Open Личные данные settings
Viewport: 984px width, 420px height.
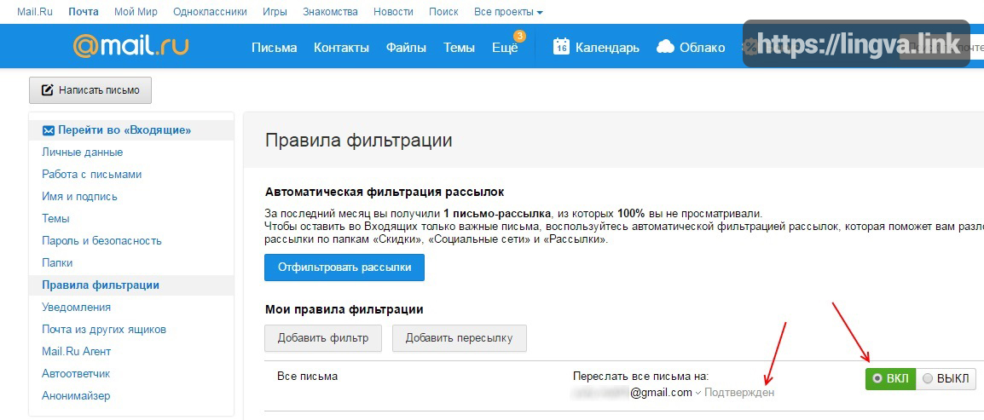82,152
